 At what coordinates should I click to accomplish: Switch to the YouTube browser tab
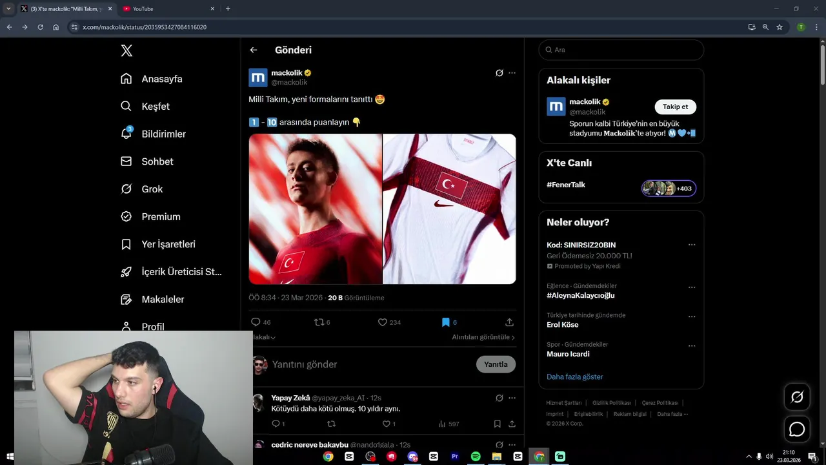tap(167, 9)
